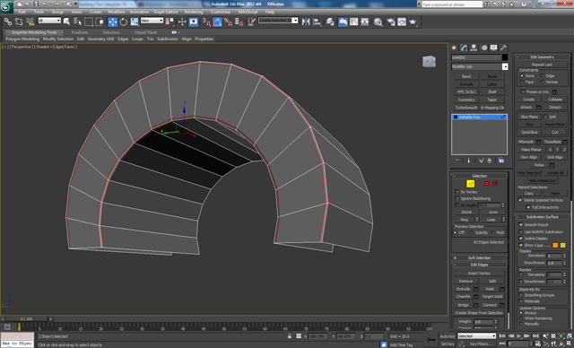Open the Display command panel tab

494,48
